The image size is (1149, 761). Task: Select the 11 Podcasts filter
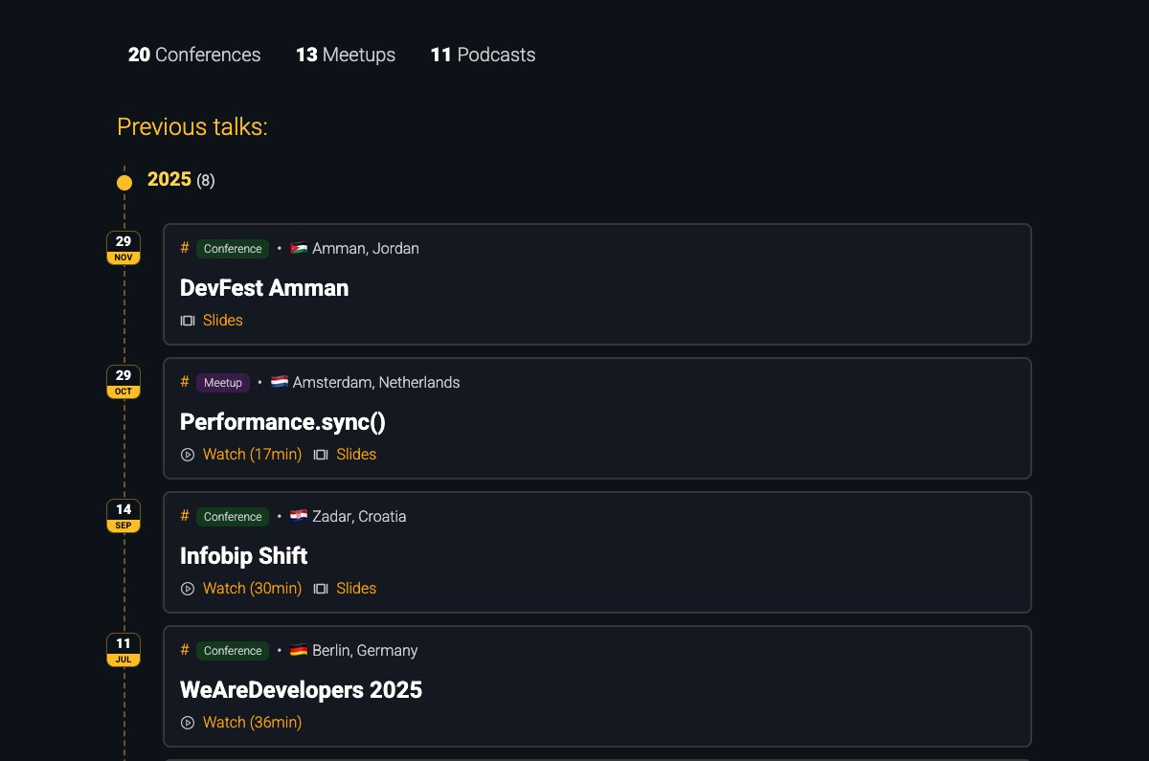click(483, 55)
